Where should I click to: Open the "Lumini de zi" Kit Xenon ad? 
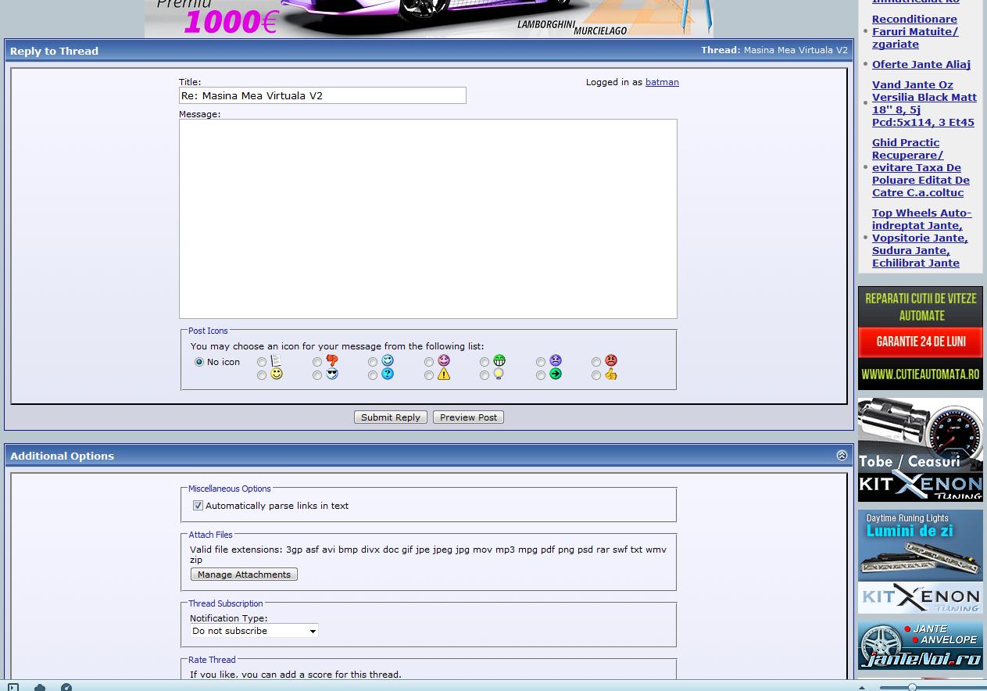(921, 562)
